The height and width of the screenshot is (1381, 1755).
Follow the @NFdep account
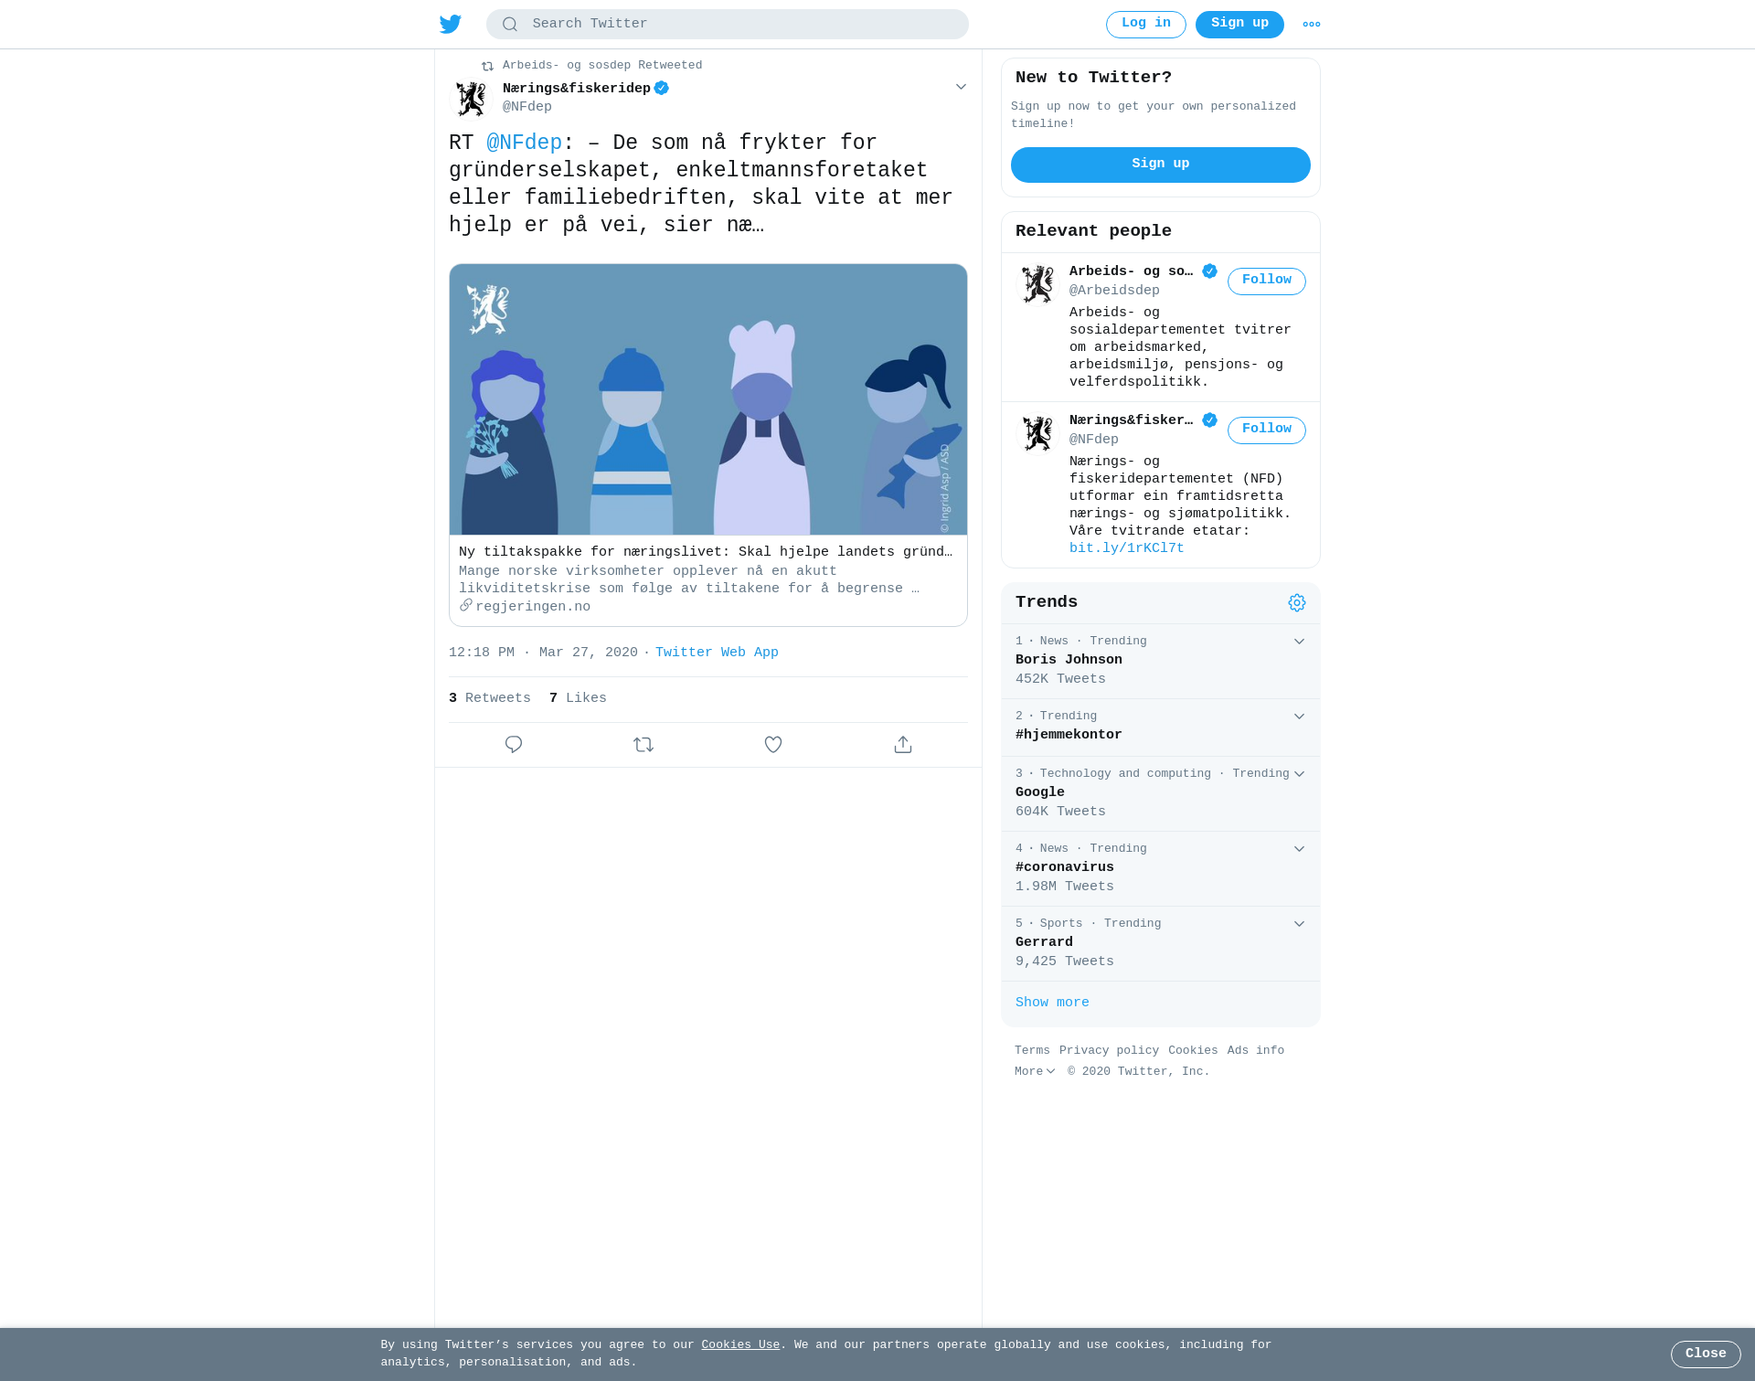pos(1267,430)
